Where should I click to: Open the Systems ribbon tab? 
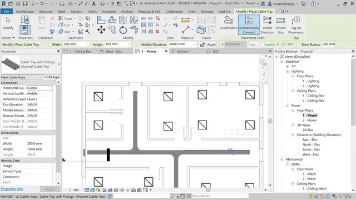pyautogui.click(x=77, y=11)
